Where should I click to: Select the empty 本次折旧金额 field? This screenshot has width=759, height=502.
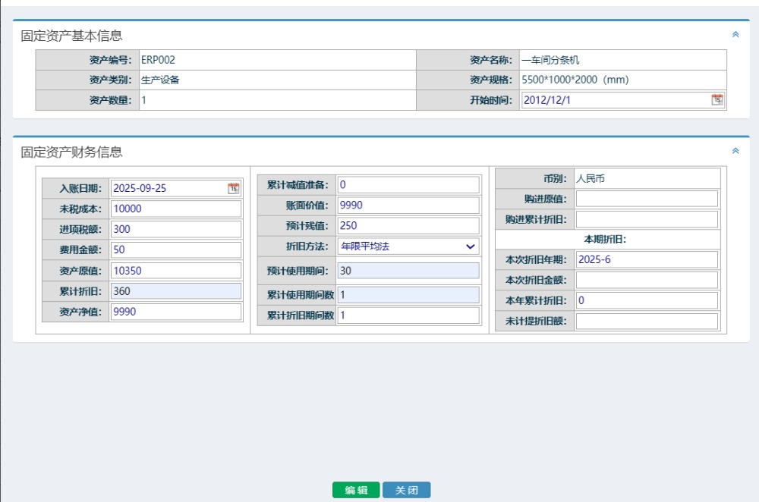click(x=646, y=281)
